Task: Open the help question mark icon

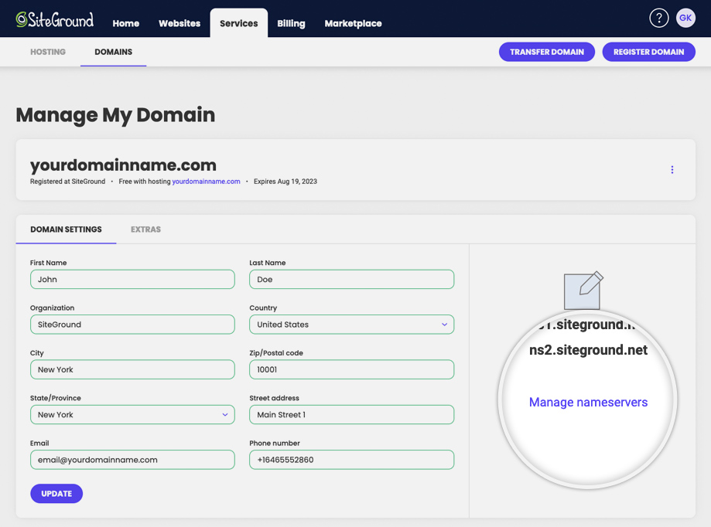Action: pyautogui.click(x=659, y=18)
